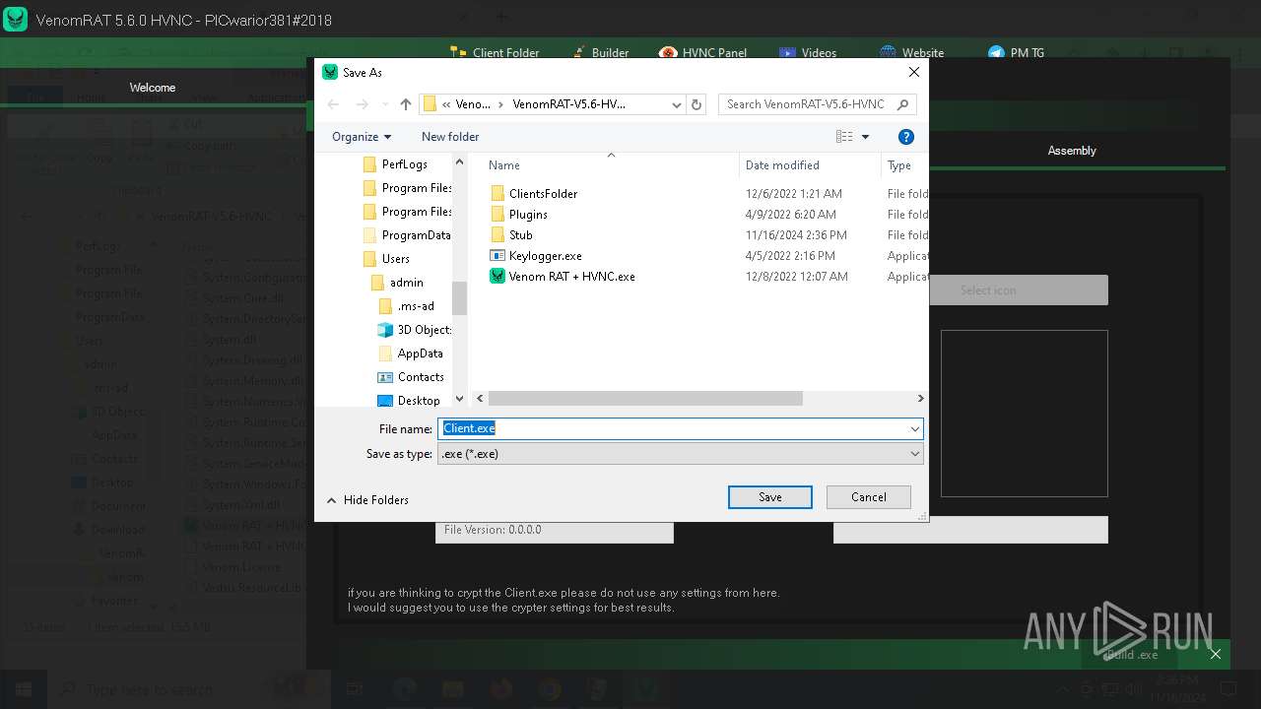The height and width of the screenshot is (709, 1261).
Task: Sort by Name column header
Action: (x=504, y=165)
